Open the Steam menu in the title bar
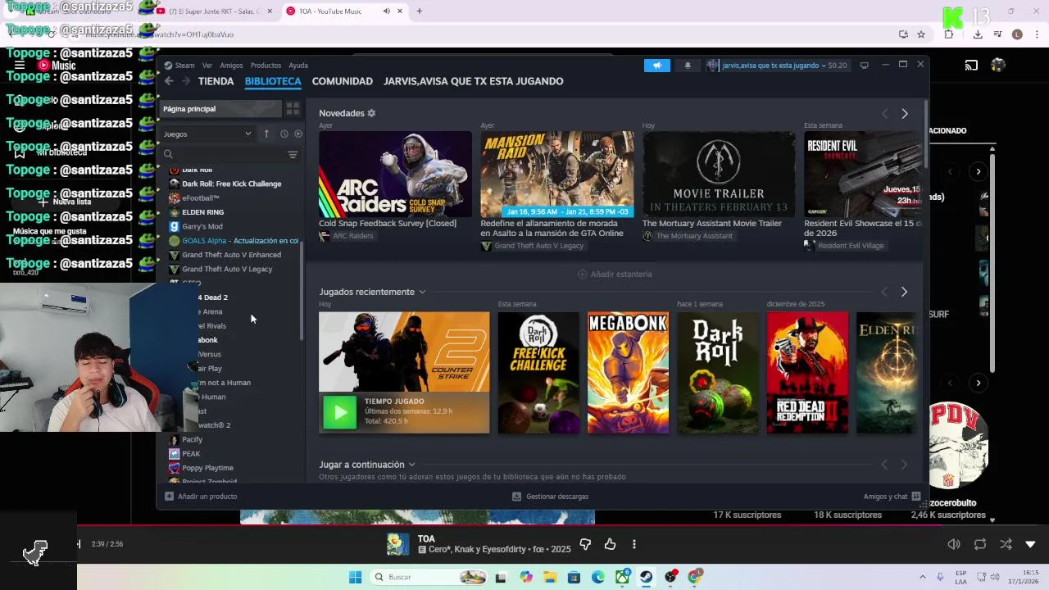Viewport: 1049px width, 590px height. pyautogui.click(x=184, y=66)
